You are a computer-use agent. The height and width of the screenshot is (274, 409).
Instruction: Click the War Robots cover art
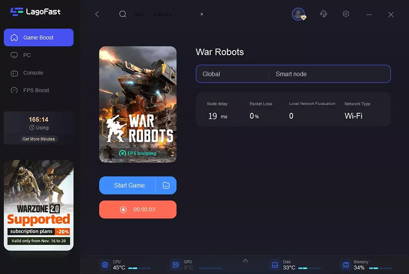click(138, 104)
